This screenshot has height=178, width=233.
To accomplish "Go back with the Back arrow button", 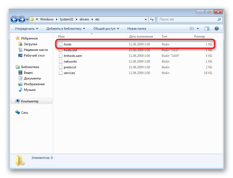I will 14,19.
